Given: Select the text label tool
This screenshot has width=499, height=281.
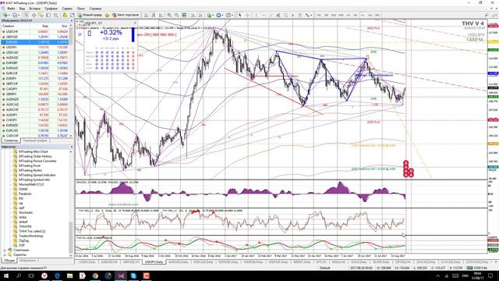Looking at the screenshot, I should point(300,15).
